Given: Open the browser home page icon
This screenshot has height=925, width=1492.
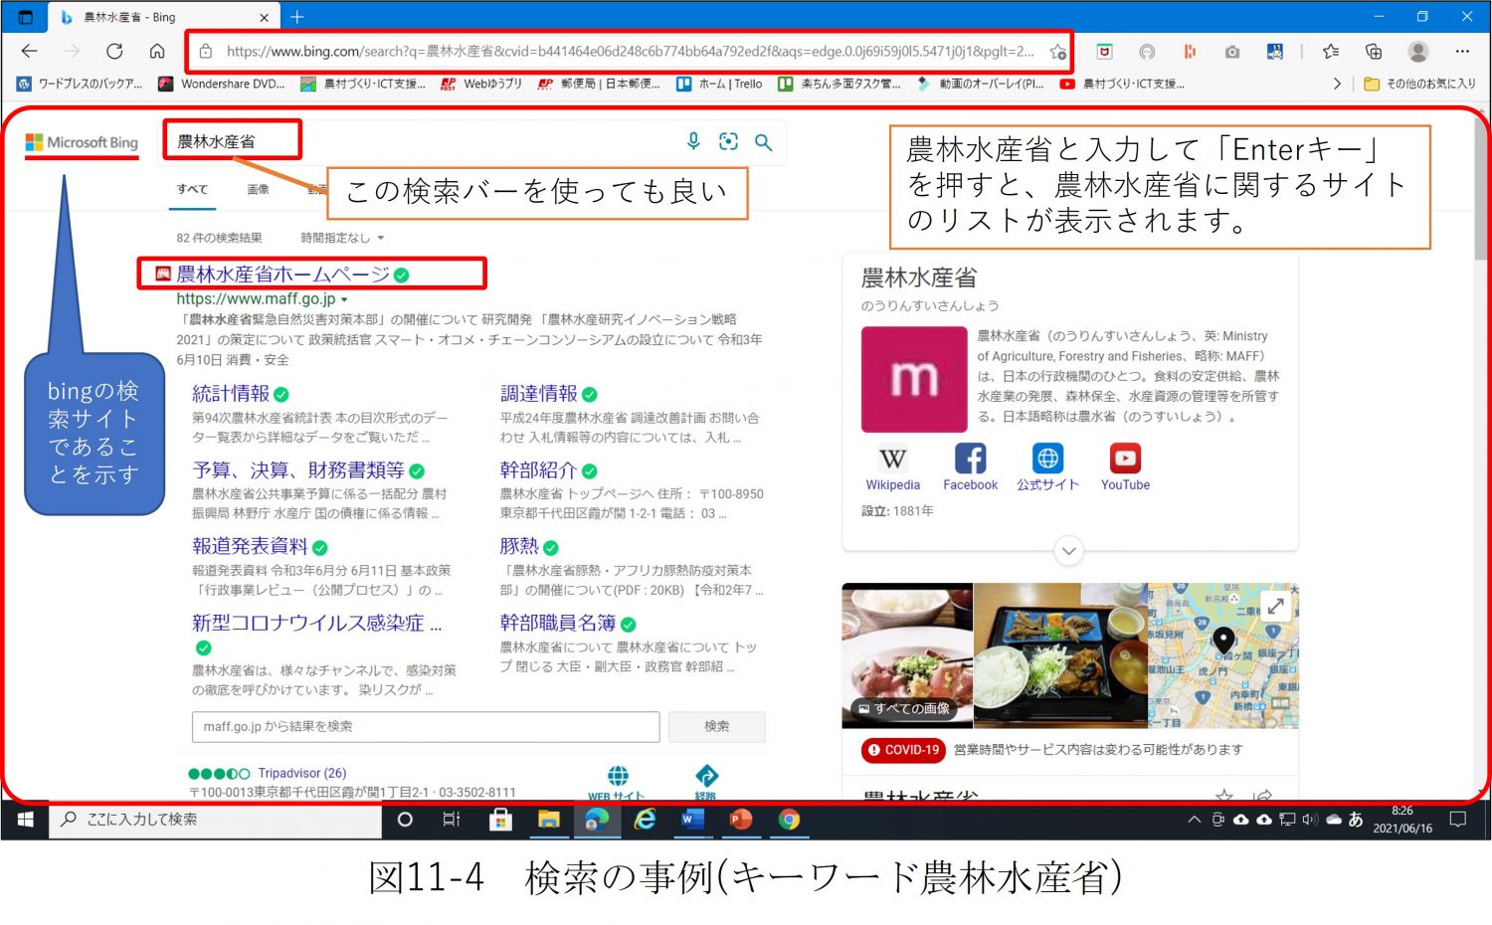Looking at the screenshot, I should click(x=157, y=52).
